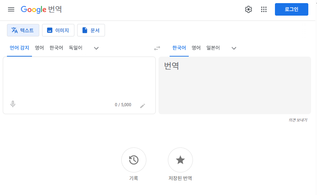Screen dimensions: 317x195
Task: Open the settings gear
Action: [249, 9]
